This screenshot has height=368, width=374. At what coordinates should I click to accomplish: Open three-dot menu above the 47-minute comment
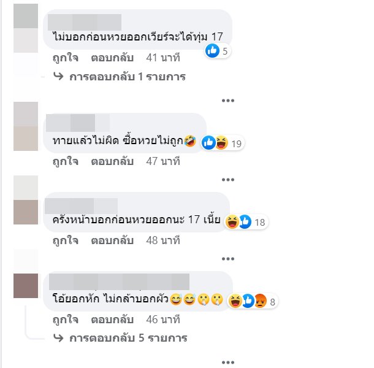[x=228, y=101]
